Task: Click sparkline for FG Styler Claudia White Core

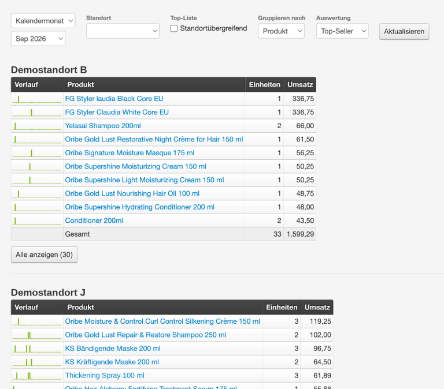Action: click(37, 113)
